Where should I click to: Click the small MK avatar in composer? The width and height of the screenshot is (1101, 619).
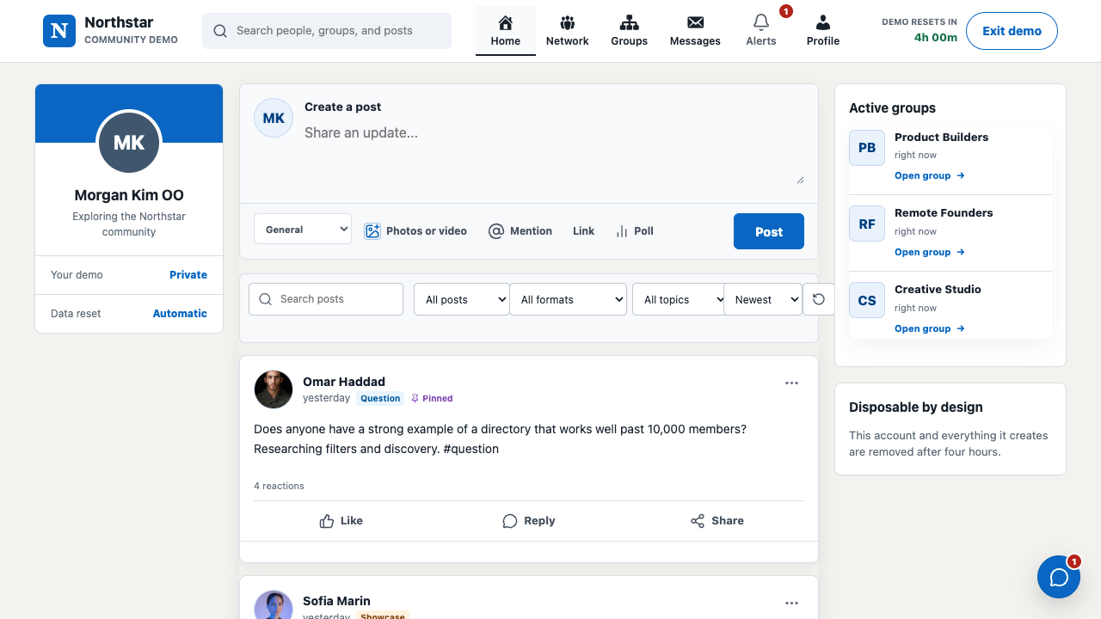click(x=274, y=118)
